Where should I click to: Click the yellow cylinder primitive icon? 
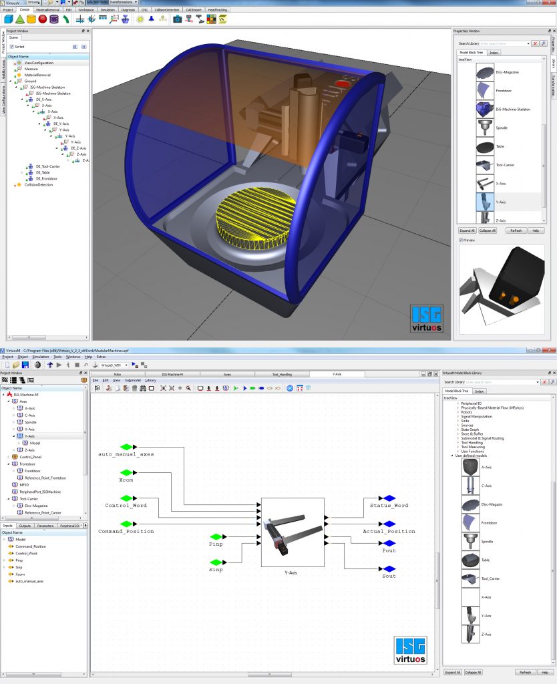click(31, 19)
